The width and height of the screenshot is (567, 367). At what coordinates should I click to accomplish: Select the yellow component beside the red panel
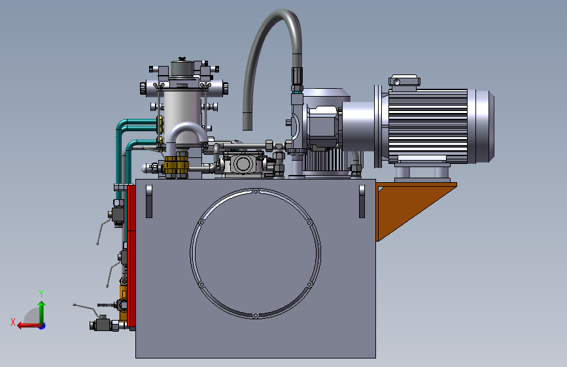click(x=124, y=303)
